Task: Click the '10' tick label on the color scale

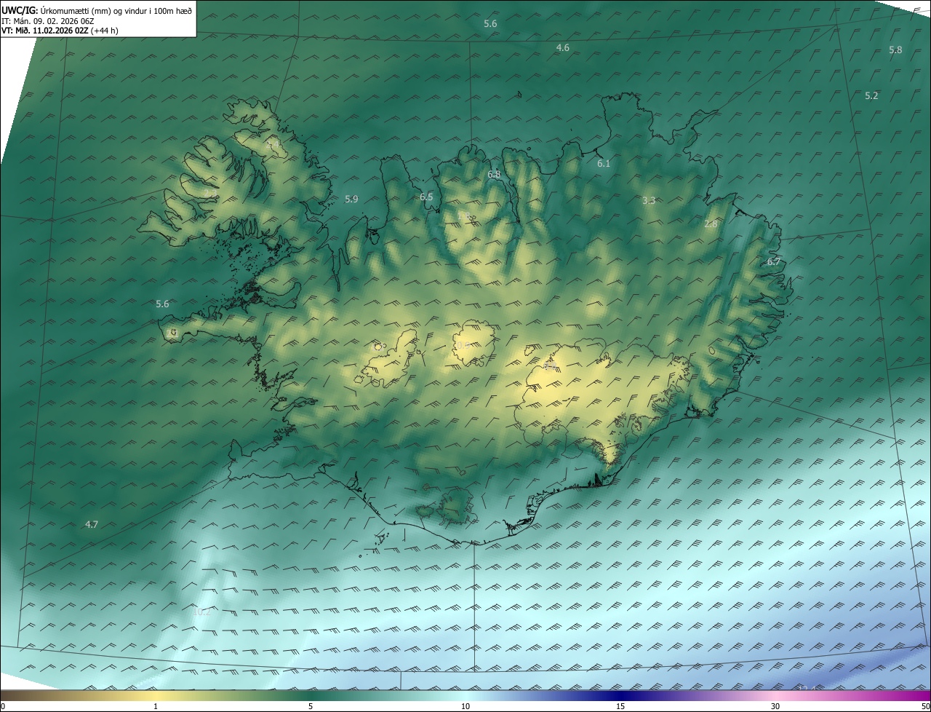Action: click(x=465, y=706)
